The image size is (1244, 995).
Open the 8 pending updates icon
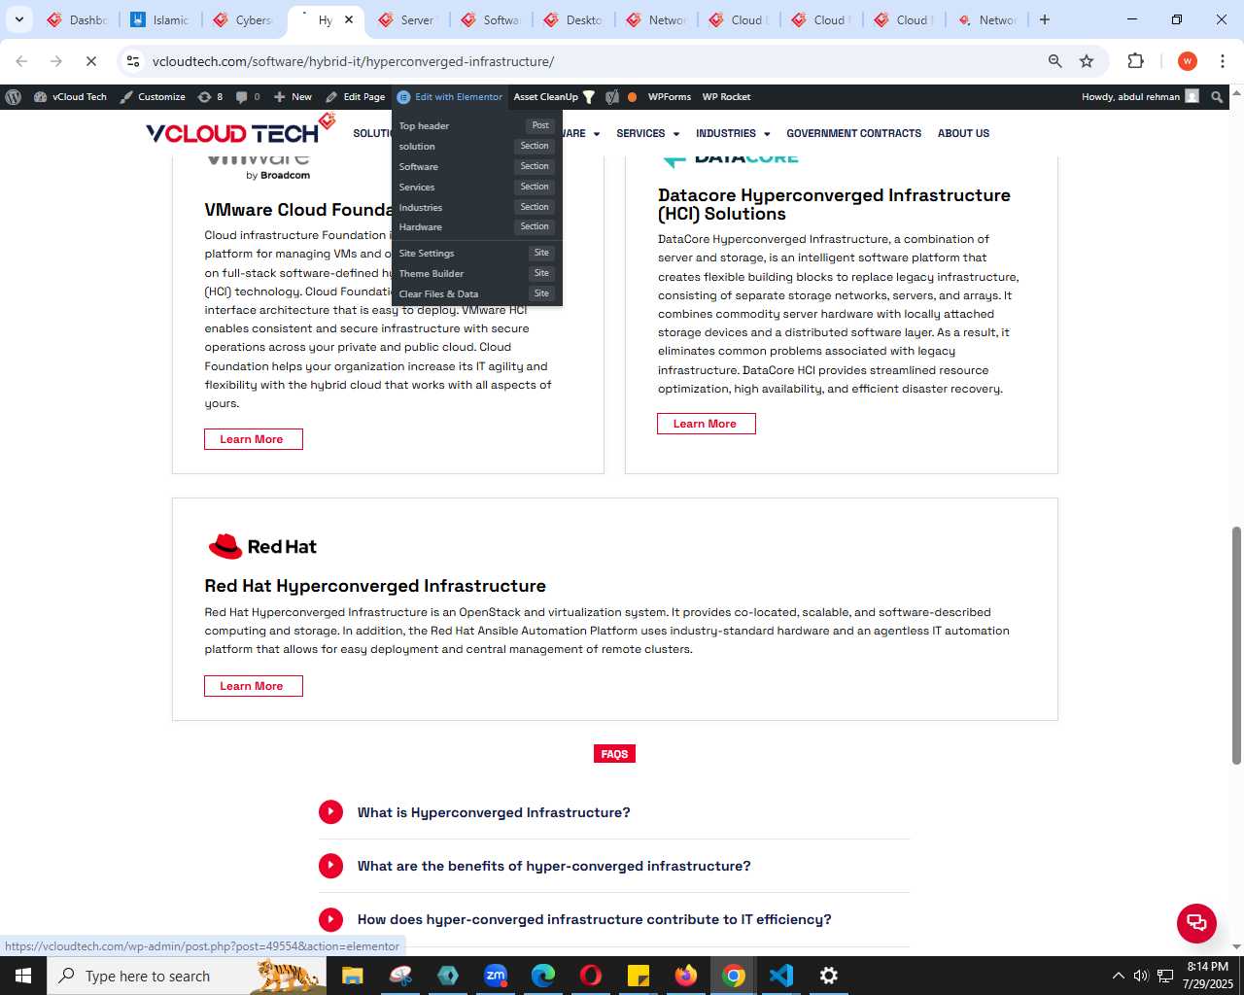click(210, 97)
